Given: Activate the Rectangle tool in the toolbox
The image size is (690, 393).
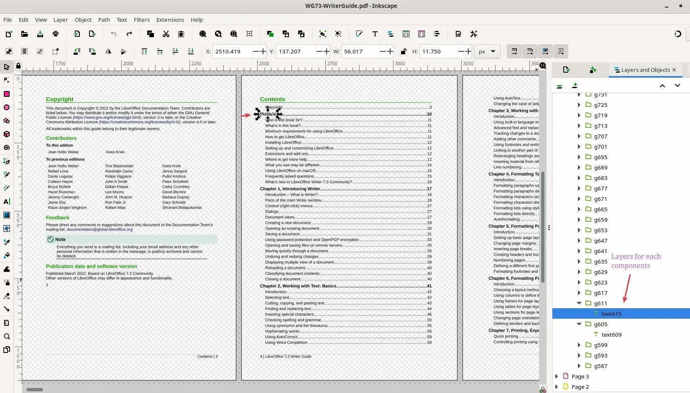Looking at the screenshot, I should coord(7,94).
